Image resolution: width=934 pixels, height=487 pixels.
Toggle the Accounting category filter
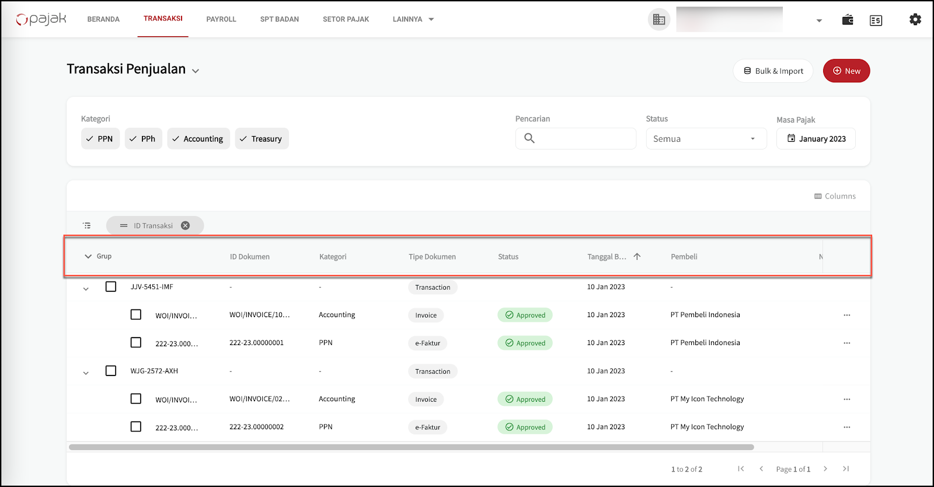pos(198,138)
